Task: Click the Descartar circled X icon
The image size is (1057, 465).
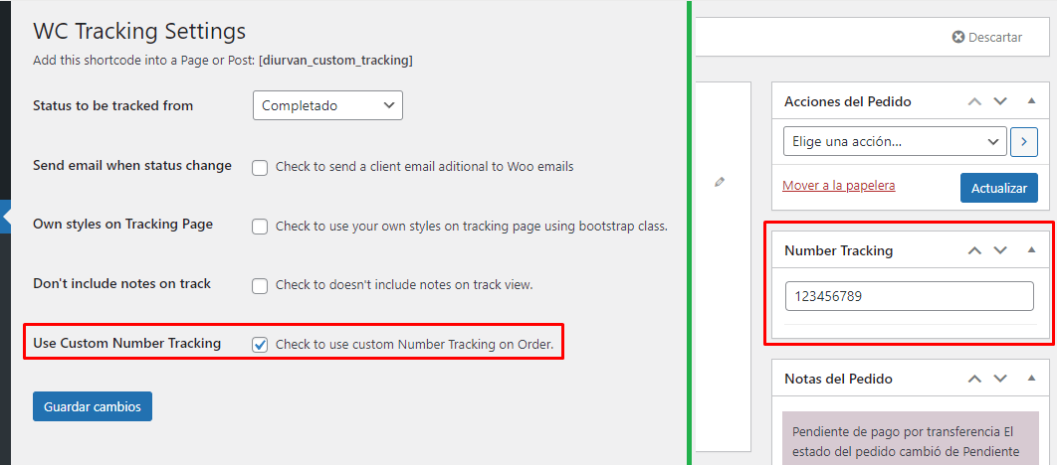Action: tap(957, 37)
